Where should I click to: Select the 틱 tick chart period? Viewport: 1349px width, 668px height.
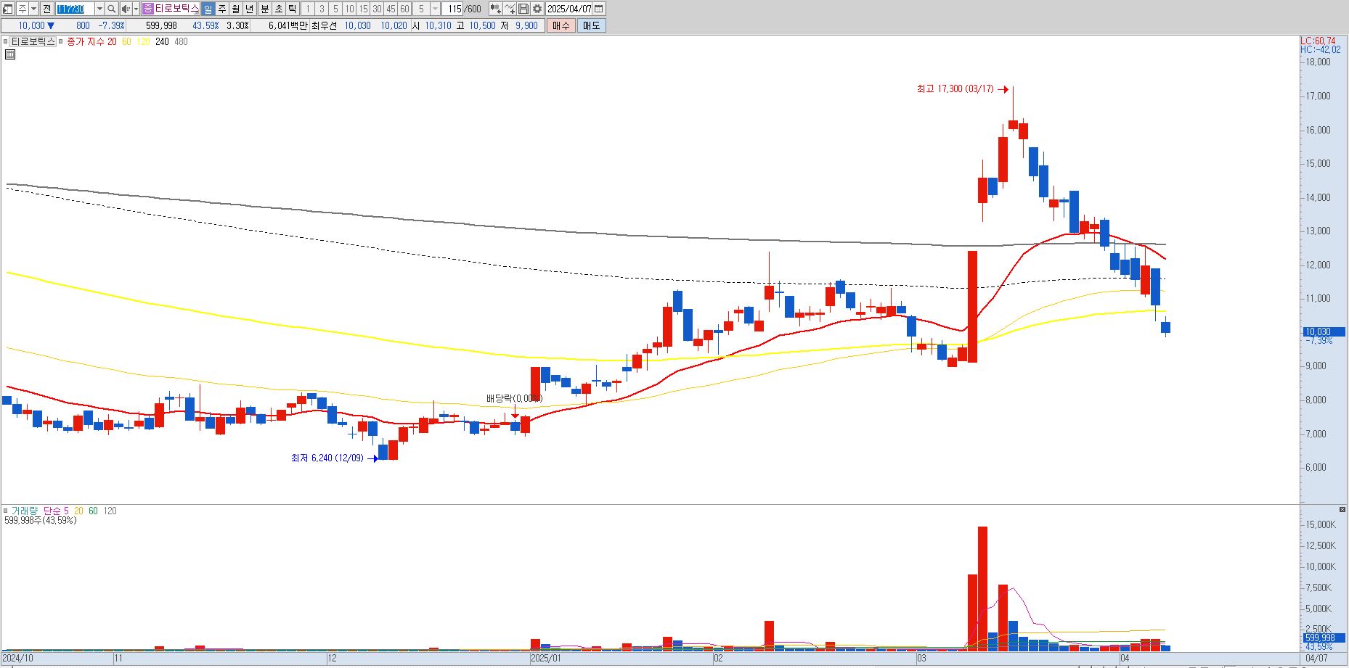pyautogui.click(x=292, y=9)
